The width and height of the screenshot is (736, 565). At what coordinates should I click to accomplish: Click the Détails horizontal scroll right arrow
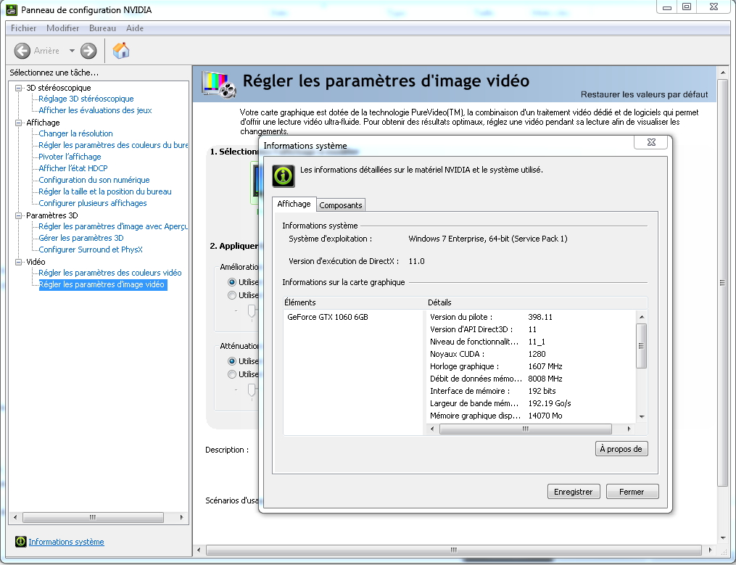click(x=629, y=429)
